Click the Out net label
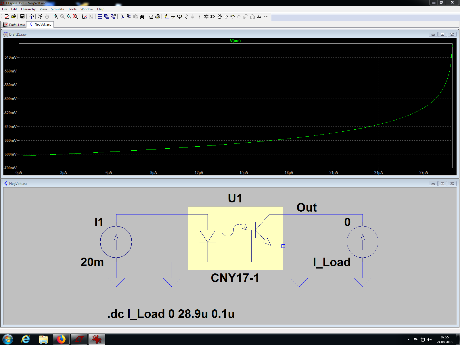 point(306,208)
